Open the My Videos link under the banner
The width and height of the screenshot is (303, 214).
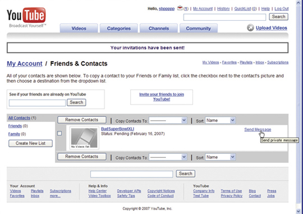[210, 62]
